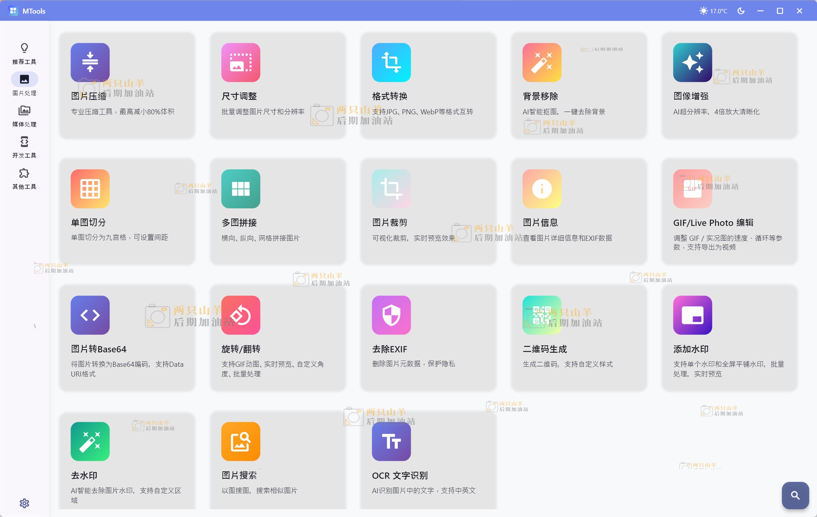Viewport: 817px width, 517px height.
Task: Select the 单图切分 grid split icon
Action: tap(90, 189)
